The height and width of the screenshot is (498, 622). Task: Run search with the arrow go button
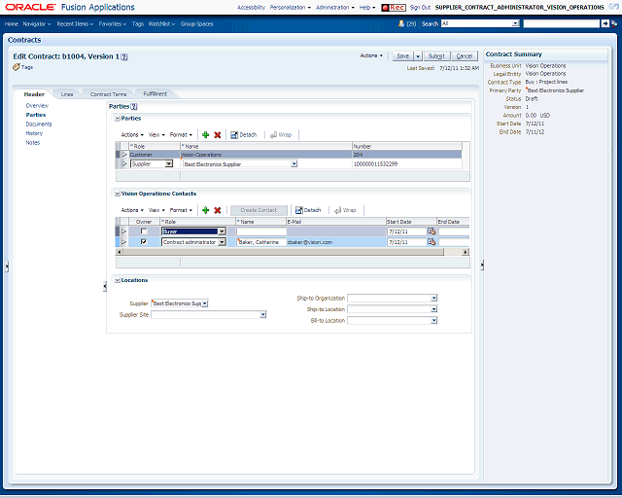click(605, 23)
